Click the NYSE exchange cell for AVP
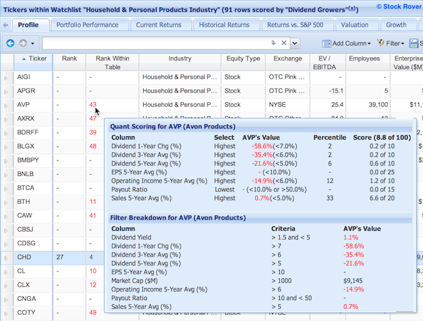 (x=287, y=105)
